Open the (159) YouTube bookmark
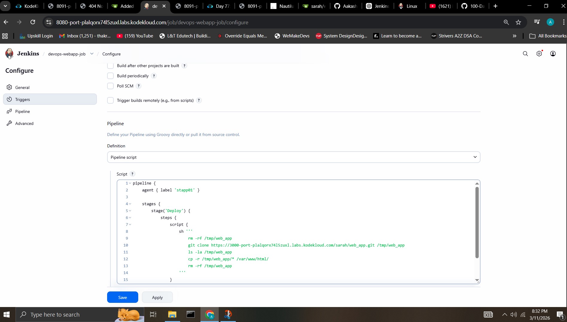 [135, 36]
